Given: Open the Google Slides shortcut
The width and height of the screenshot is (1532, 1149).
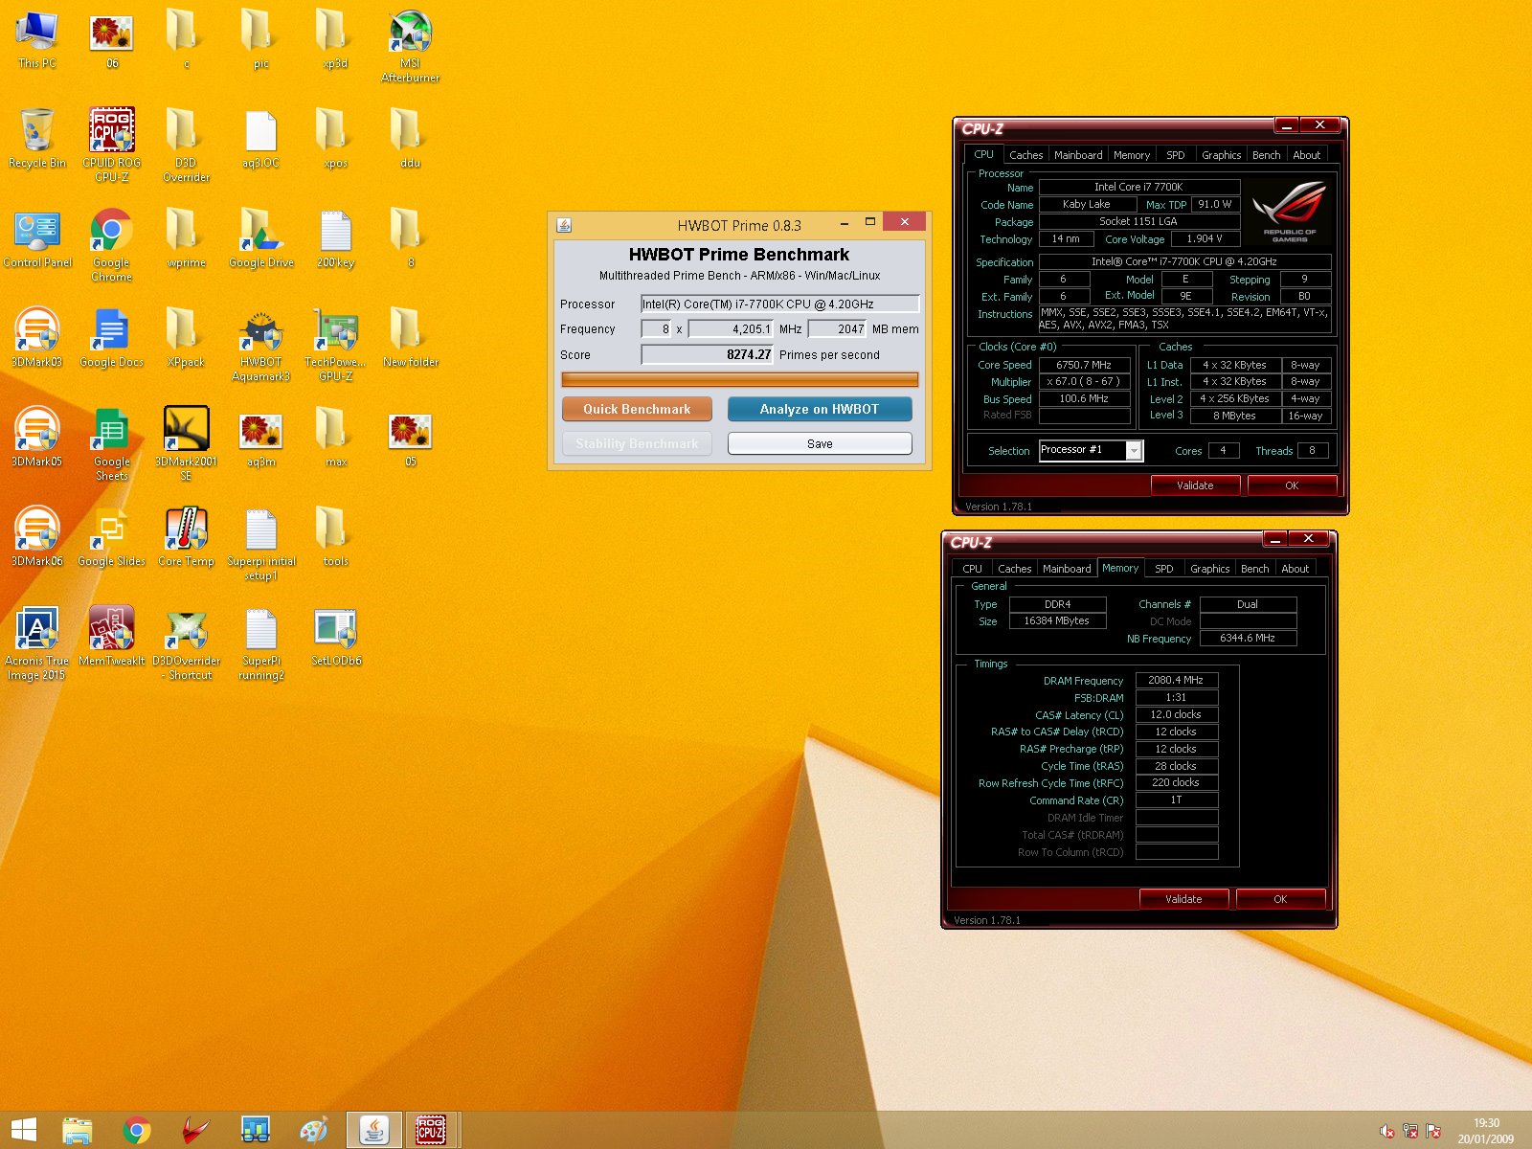Looking at the screenshot, I should tap(112, 537).
